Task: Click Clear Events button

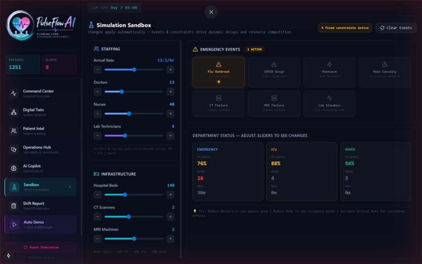Action: pos(396,28)
